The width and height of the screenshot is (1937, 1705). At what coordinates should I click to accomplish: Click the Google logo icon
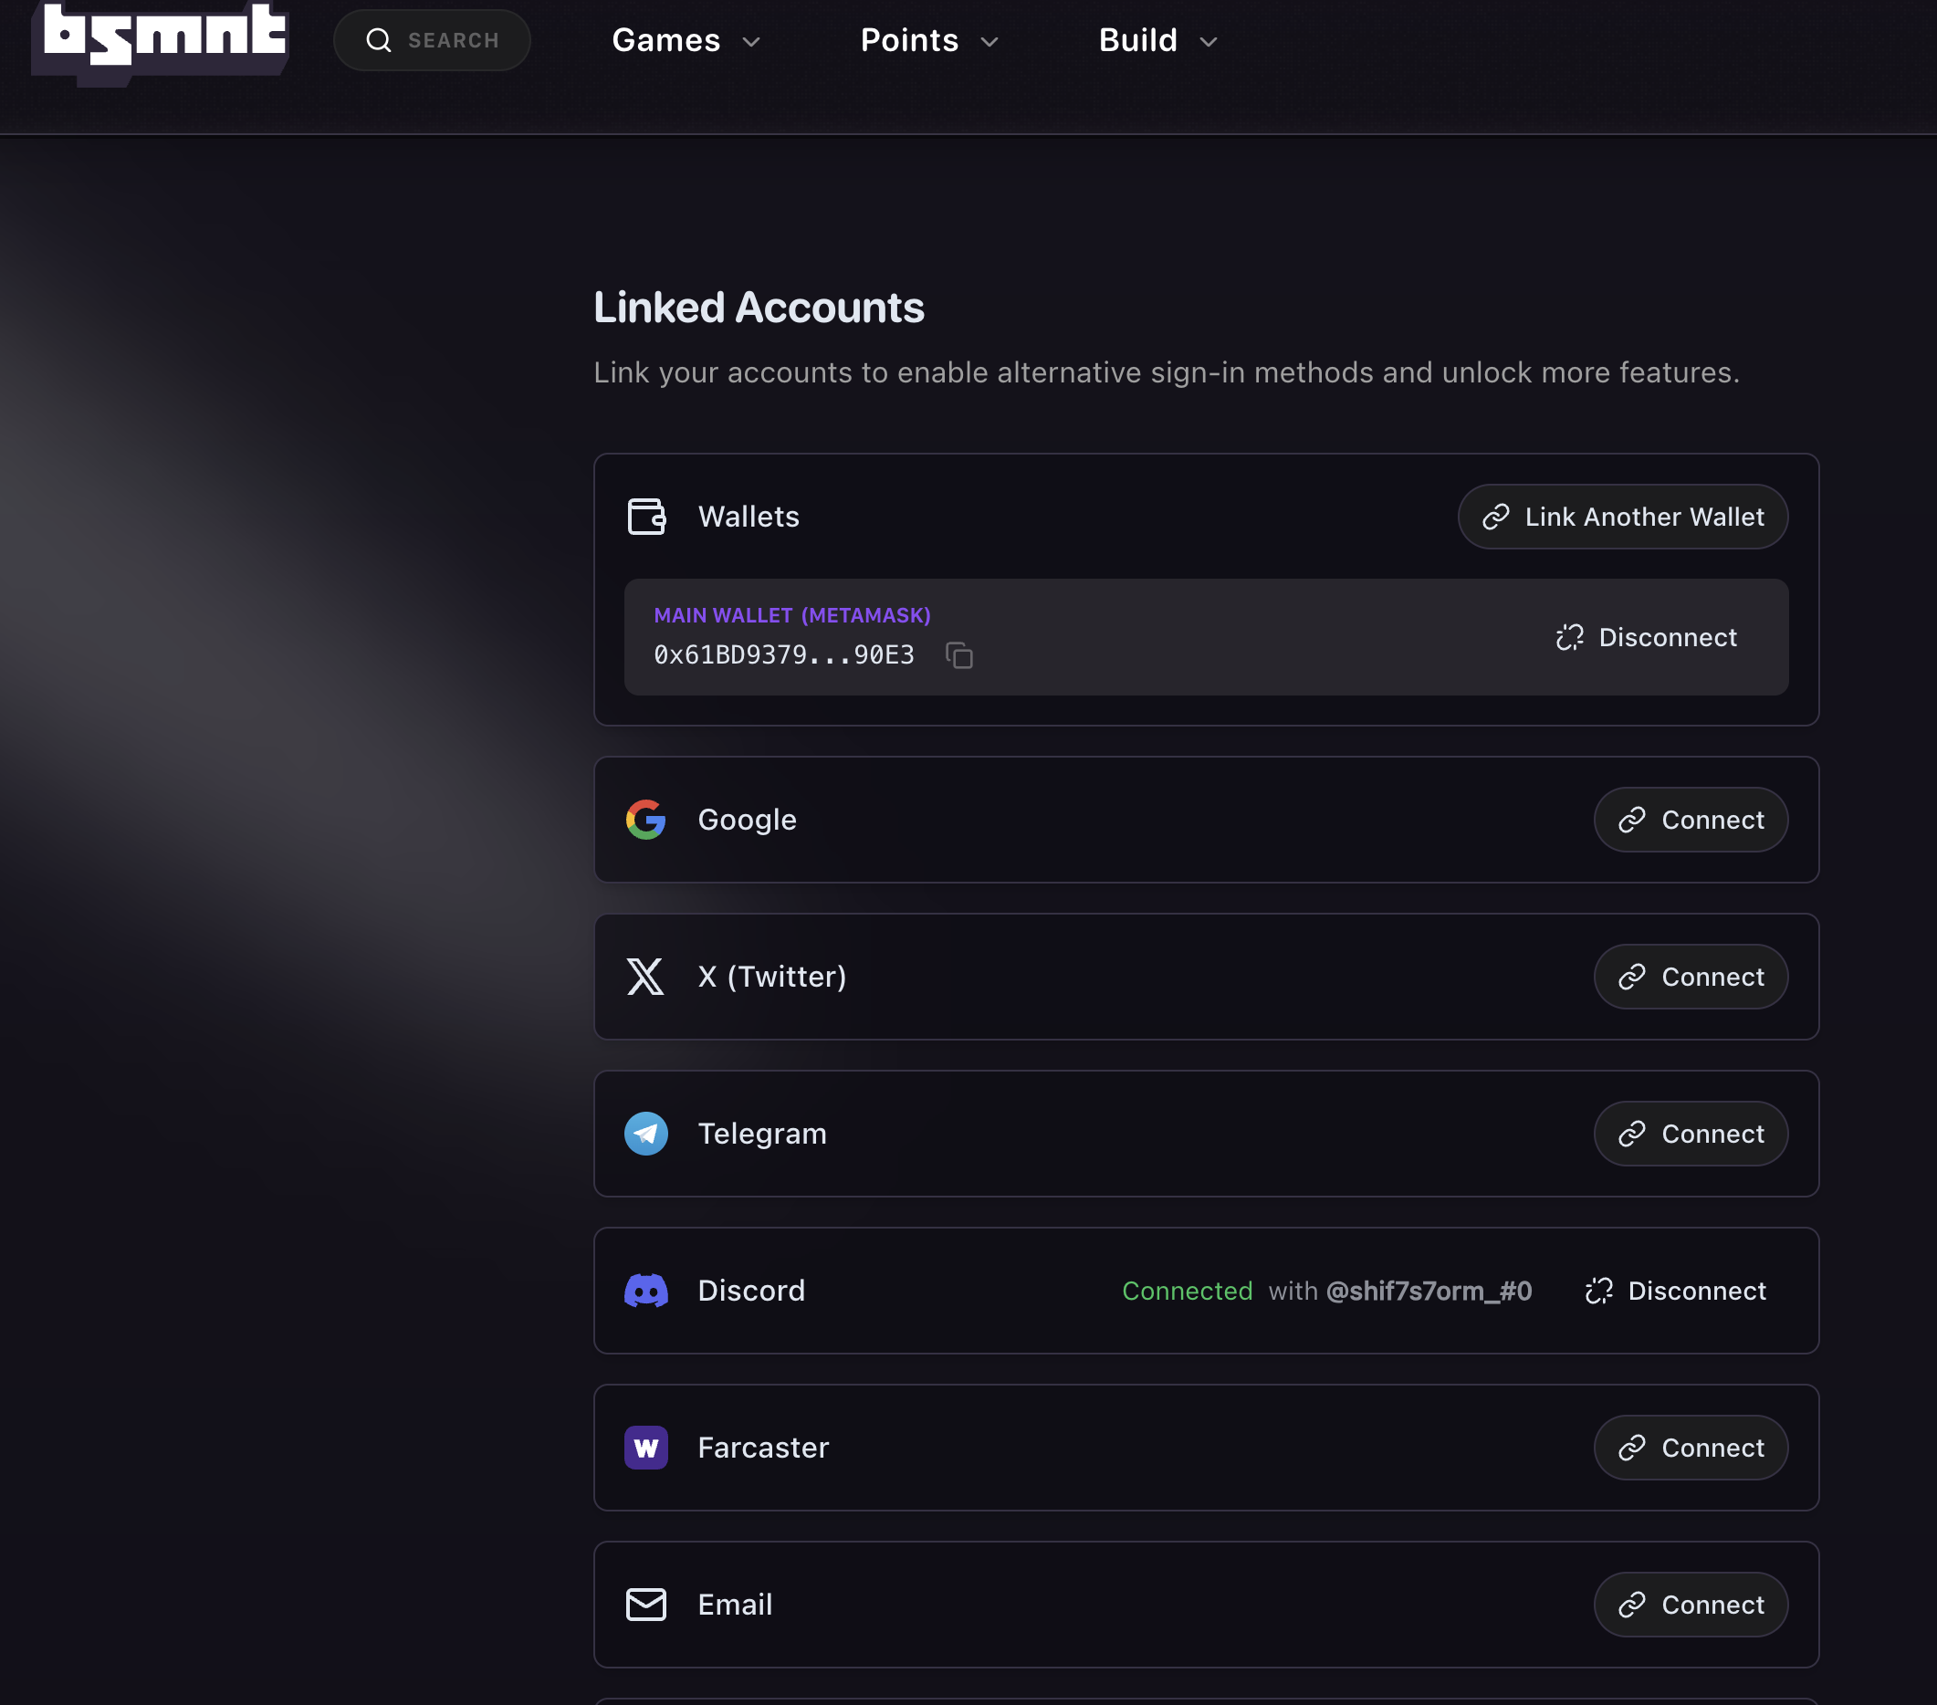646,820
